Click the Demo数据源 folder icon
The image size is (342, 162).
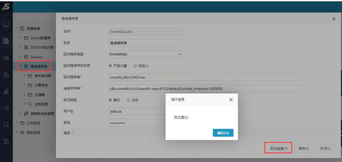click(26, 38)
